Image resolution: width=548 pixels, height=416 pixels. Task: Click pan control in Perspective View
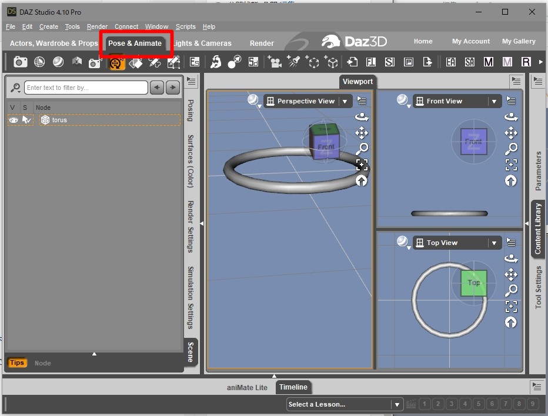tap(362, 133)
